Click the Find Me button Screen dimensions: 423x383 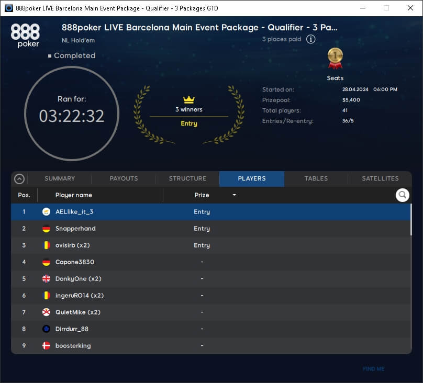click(373, 369)
